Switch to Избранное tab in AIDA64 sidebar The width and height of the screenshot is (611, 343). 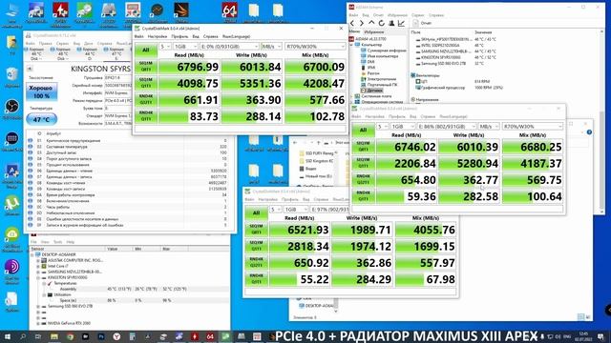click(x=373, y=32)
